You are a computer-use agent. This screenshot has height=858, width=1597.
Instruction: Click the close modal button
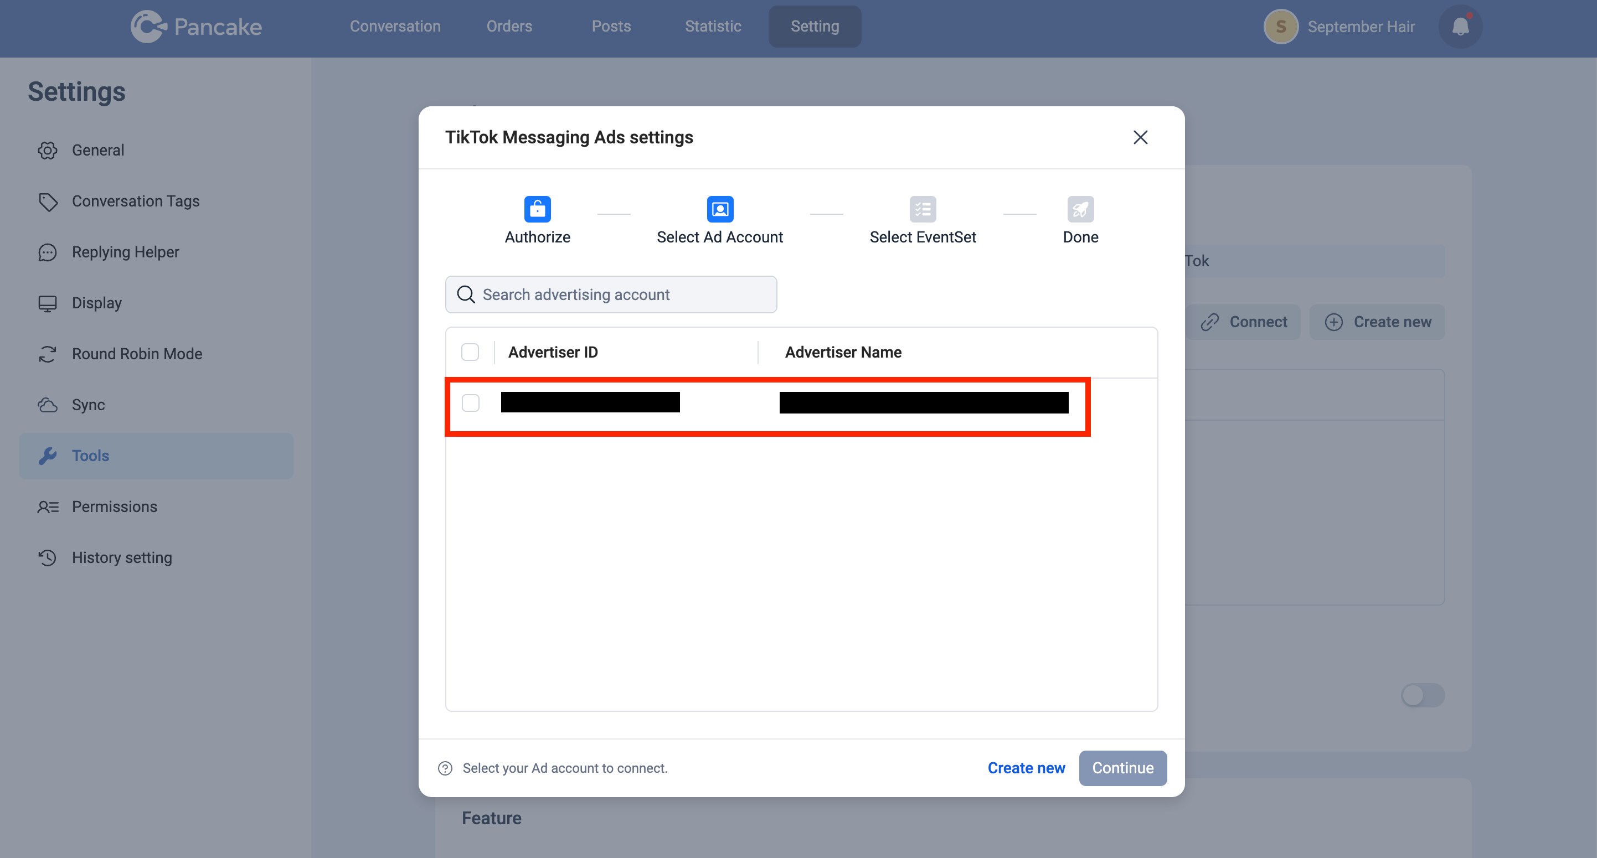[x=1140, y=136]
